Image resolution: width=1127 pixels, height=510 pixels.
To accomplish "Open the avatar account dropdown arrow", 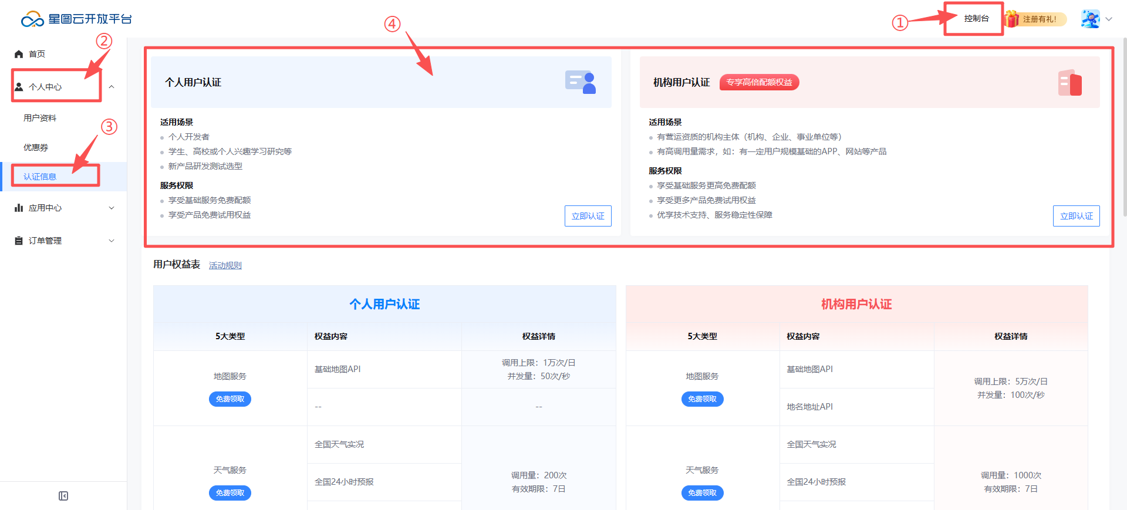I will [1109, 19].
